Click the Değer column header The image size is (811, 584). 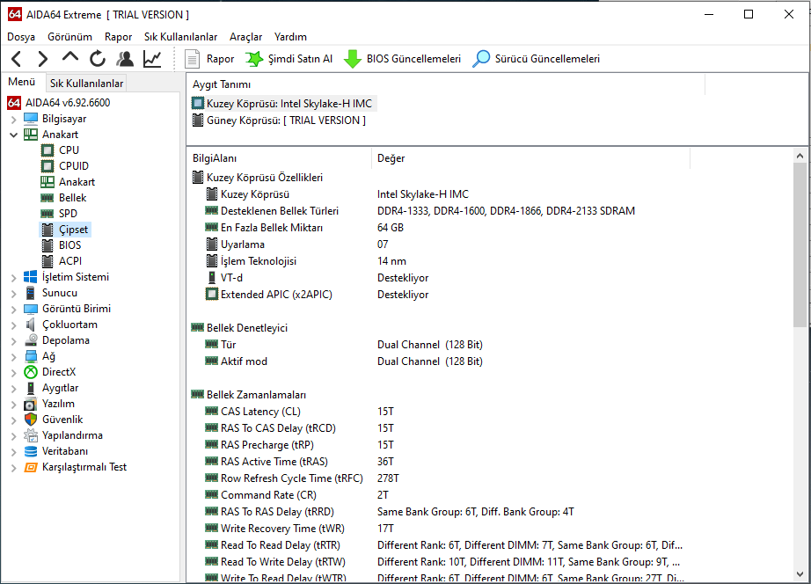[530, 158]
